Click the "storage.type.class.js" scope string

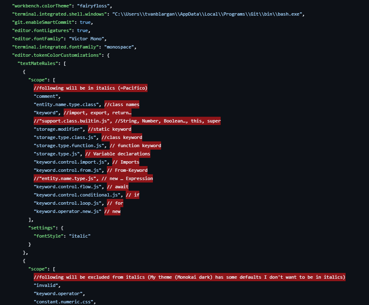(x=65, y=137)
